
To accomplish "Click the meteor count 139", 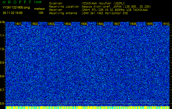I will coord(41,13).
